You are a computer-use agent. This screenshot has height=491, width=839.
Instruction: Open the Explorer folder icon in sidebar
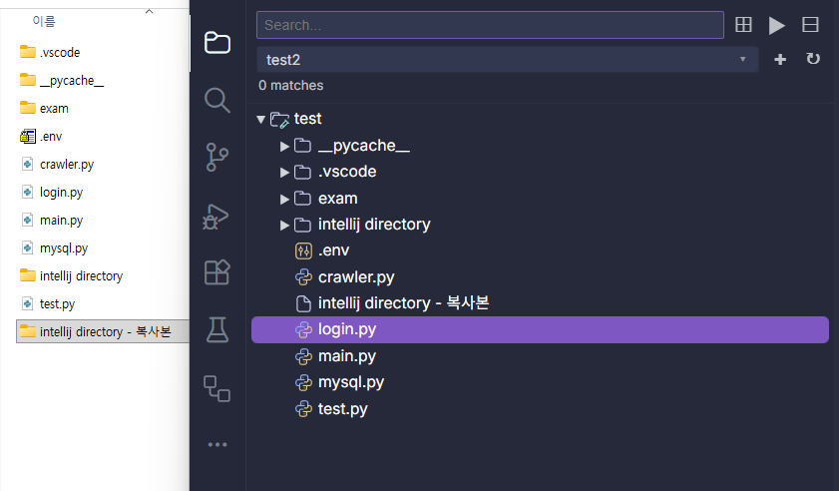click(217, 42)
